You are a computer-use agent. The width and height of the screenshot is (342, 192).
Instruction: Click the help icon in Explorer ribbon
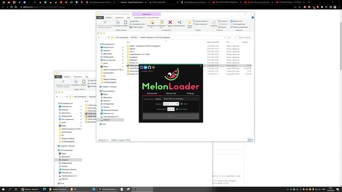pyautogui.click(x=253, y=18)
